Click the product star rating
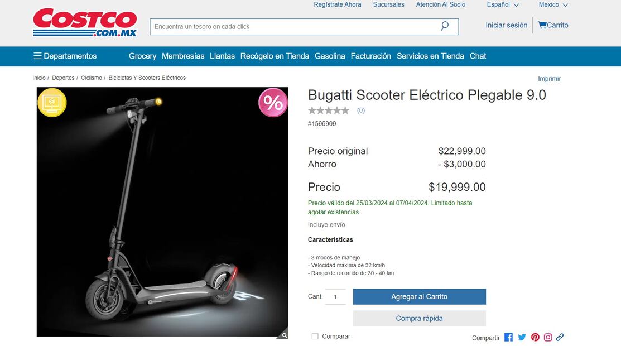Screen dimensions: 621x346 (328, 110)
